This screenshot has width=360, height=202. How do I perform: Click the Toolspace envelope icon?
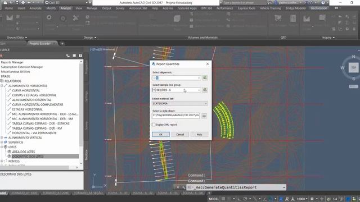74,56
